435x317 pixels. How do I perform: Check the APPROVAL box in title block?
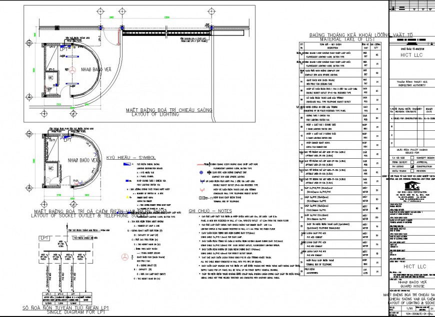(x=412, y=162)
